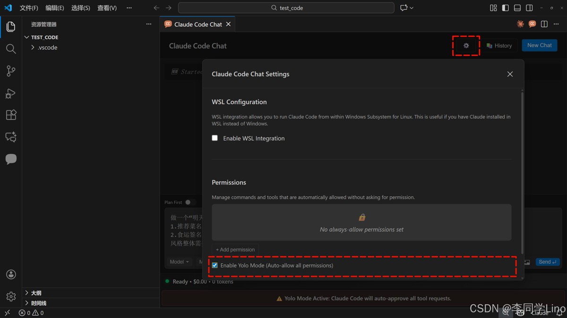This screenshot has height=318, width=567.
Task: Open the Manage gear in the activity bar
Action: (x=11, y=296)
